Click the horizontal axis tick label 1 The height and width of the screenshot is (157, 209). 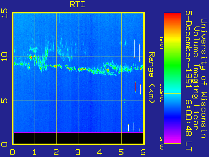[x=34, y=152]
